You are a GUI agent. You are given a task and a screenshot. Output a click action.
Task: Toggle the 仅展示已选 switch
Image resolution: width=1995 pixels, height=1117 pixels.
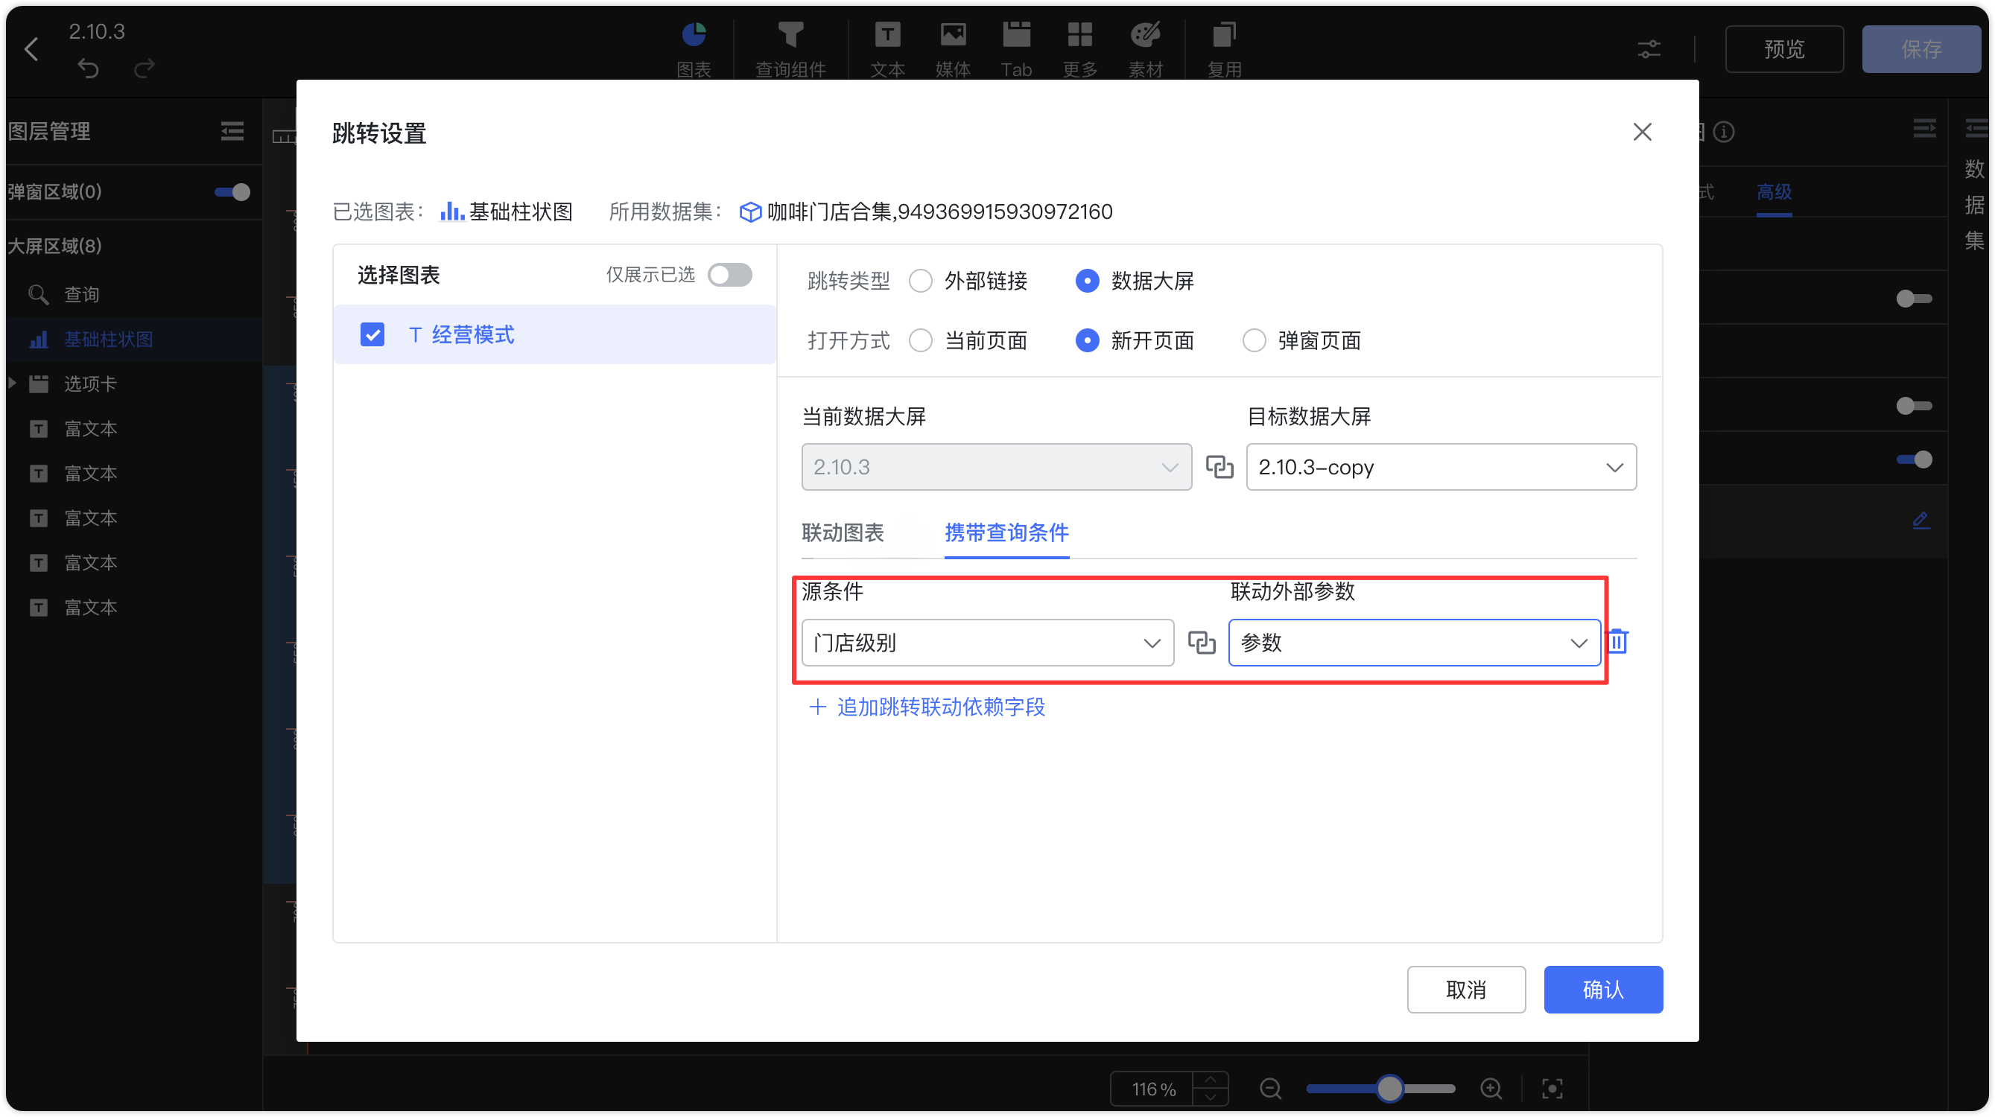[729, 275]
